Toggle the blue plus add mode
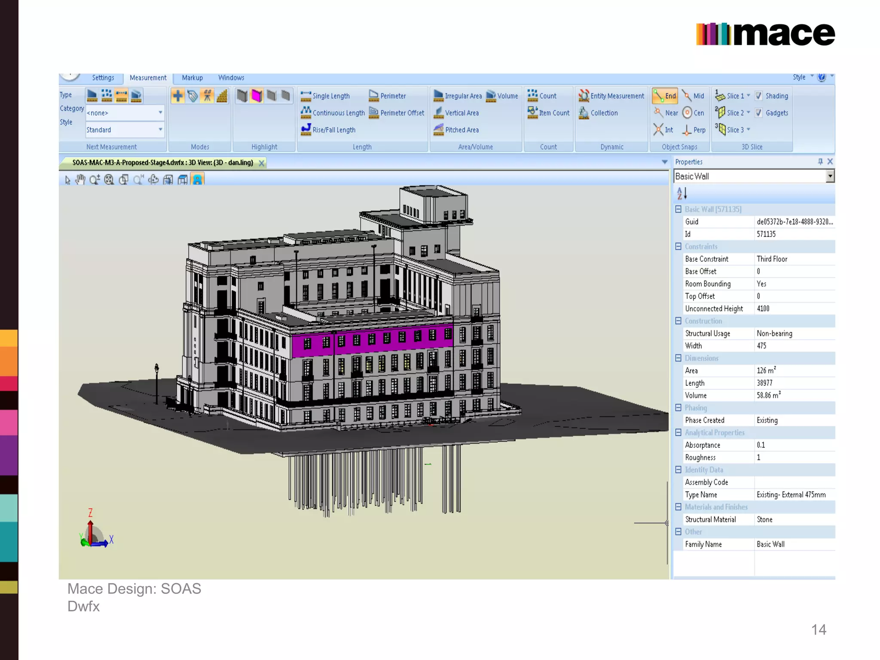The width and height of the screenshot is (880, 660). tap(178, 95)
